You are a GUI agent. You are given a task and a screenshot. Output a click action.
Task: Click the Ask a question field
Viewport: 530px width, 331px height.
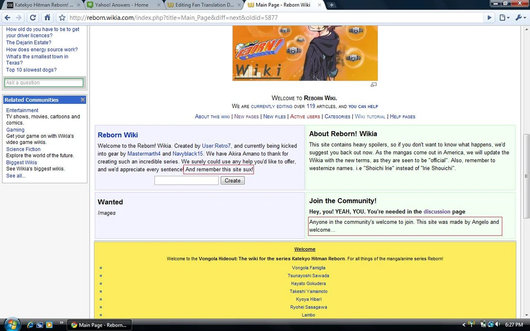click(x=44, y=83)
